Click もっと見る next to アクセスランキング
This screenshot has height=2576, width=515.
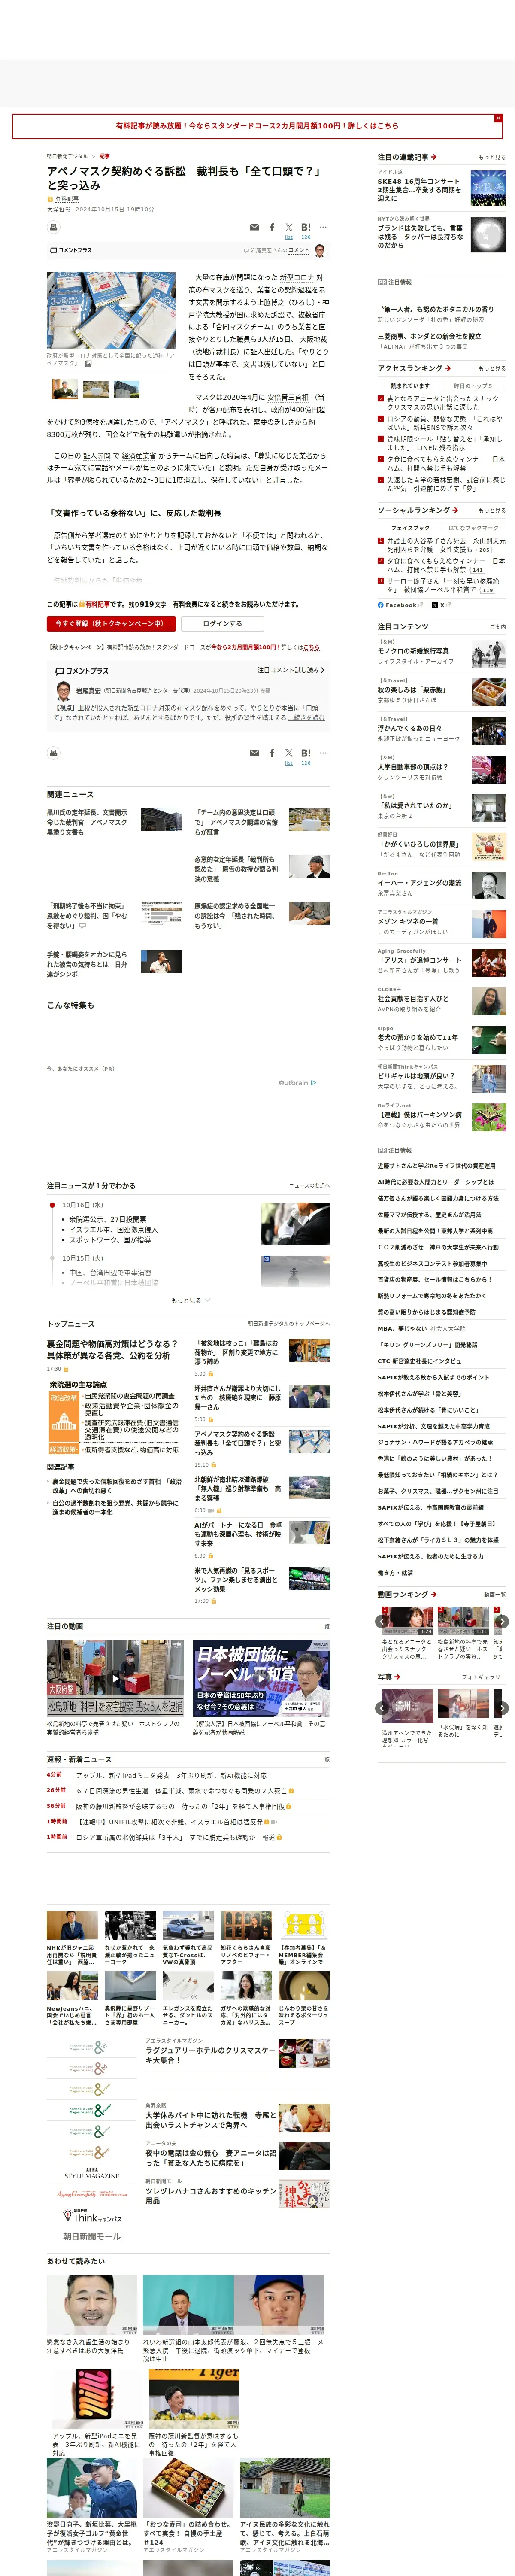click(492, 368)
